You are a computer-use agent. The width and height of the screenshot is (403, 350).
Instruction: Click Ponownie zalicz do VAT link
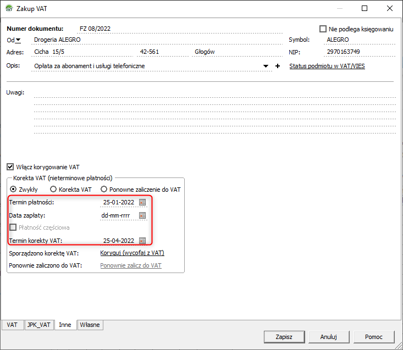[131, 265]
